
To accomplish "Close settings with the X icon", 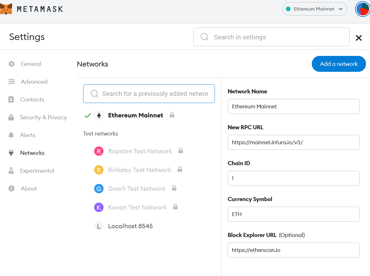I will coord(359,38).
